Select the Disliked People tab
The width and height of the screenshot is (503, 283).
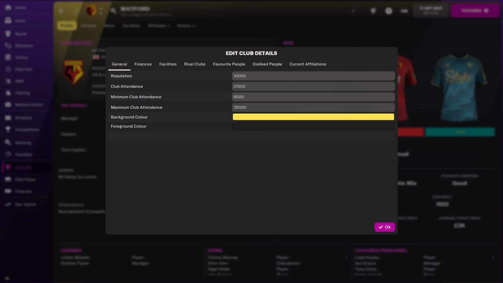click(x=267, y=64)
